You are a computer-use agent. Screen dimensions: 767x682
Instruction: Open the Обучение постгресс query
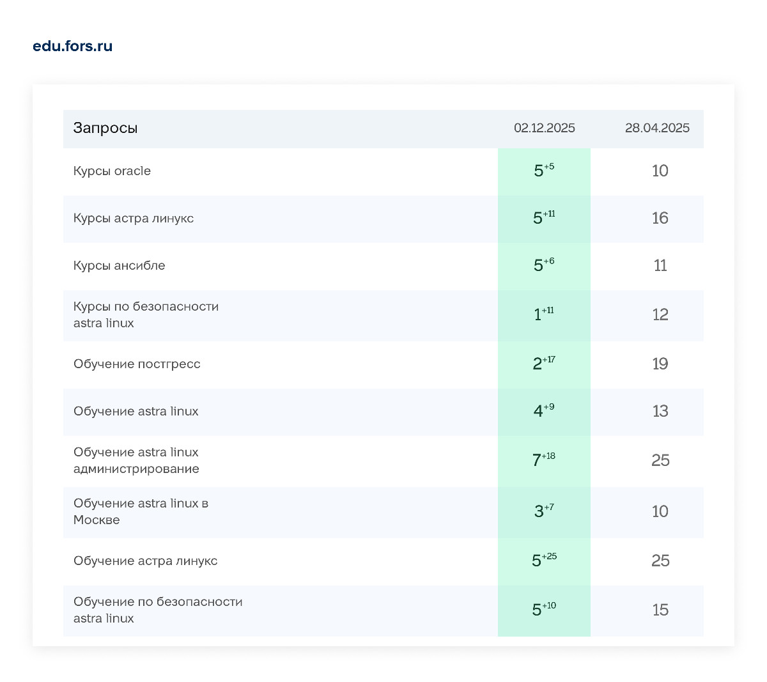(x=137, y=364)
